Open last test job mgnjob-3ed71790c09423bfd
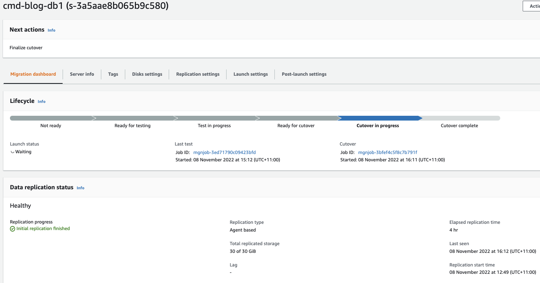Viewport: 540px width, 283px height. tap(224, 152)
